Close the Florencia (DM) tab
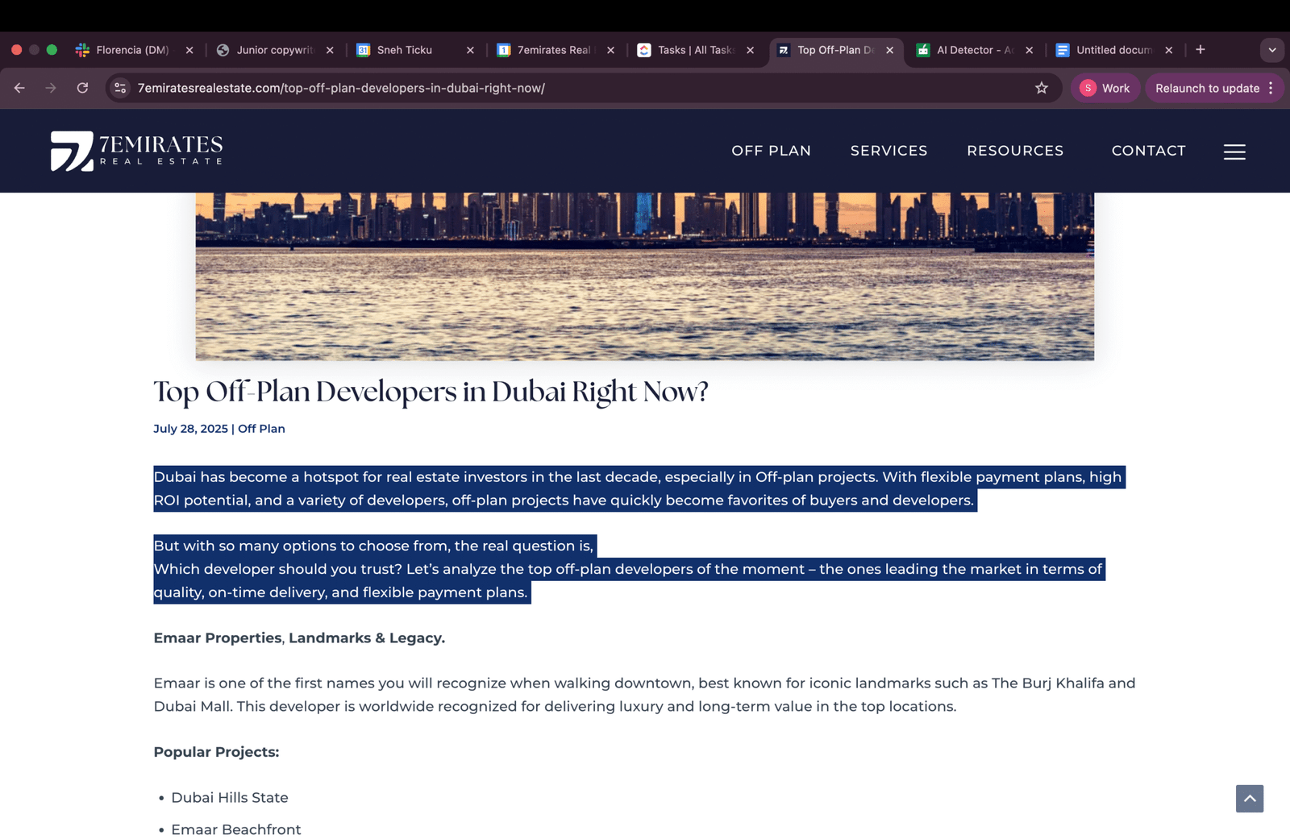 coord(189,50)
